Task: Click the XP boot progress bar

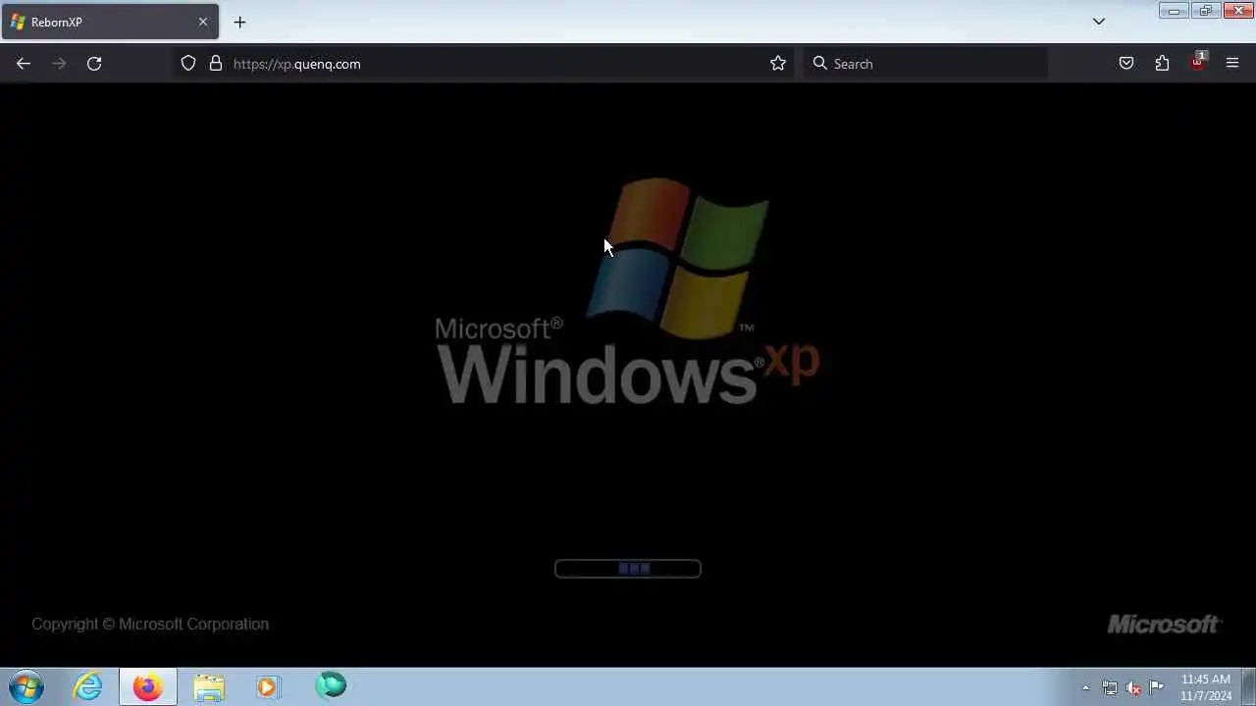Action: tap(628, 569)
